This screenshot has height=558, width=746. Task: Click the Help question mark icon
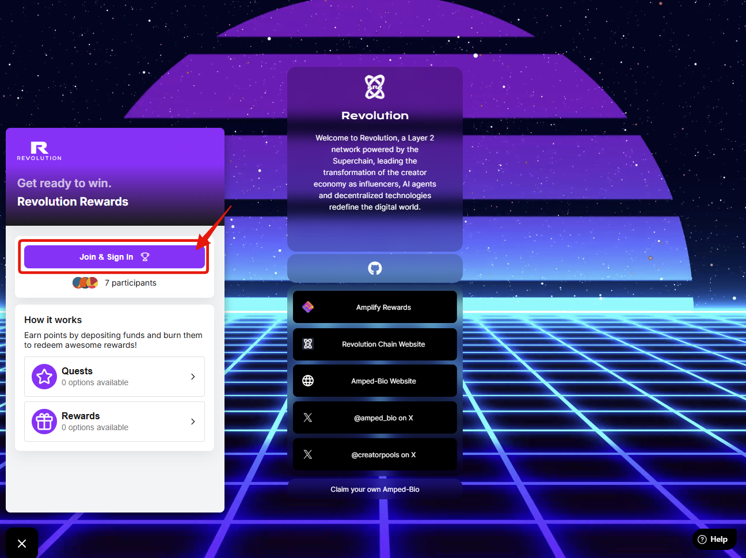click(702, 540)
